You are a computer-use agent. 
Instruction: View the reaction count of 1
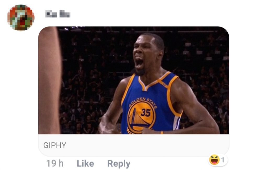(x=222, y=160)
